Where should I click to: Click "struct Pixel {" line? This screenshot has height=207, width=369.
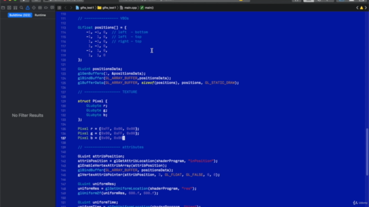pyautogui.click(x=92, y=101)
